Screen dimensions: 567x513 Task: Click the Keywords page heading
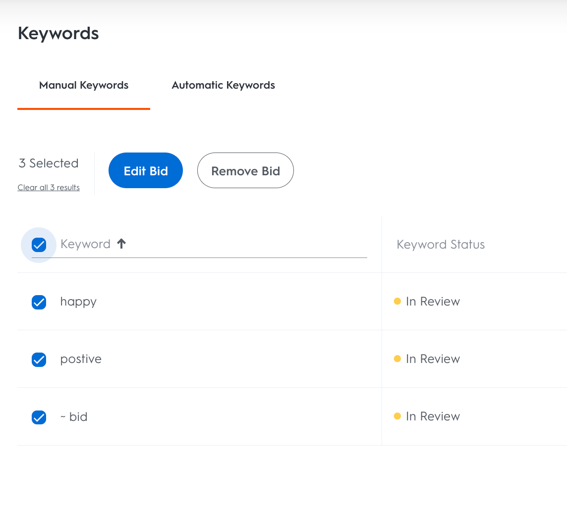click(58, 34)
